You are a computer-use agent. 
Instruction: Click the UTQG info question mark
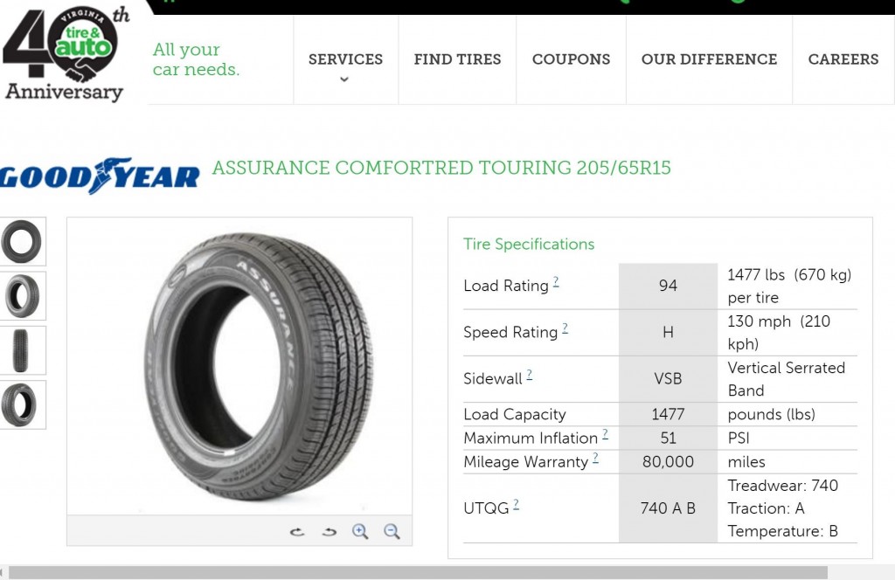[516, 504]
